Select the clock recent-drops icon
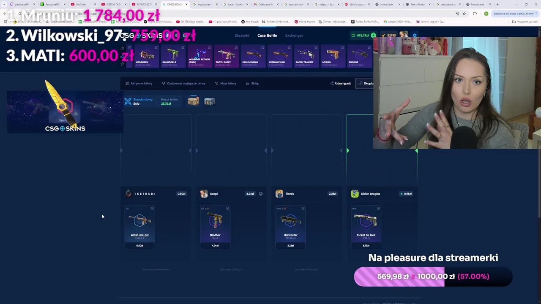Viewport: 541px width, 304px height. click(x=122, y=48)
